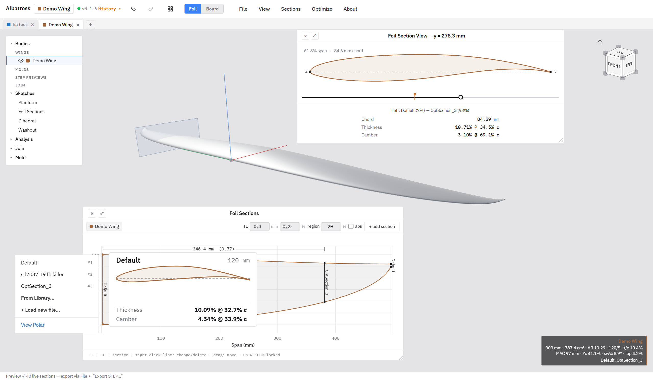Click + Load new file...
Viewport: 653px width, 380px height.
click(x=56, y=310)
